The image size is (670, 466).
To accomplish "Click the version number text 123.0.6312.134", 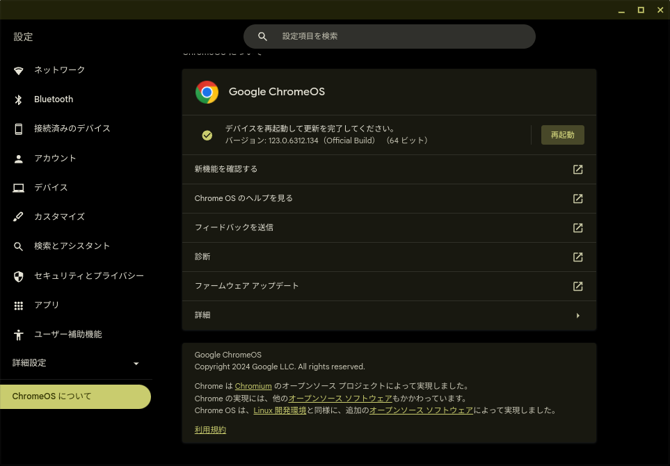I will coord(293,140).
